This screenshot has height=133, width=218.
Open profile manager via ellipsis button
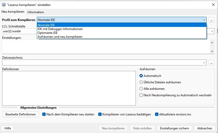click(211, 20)
